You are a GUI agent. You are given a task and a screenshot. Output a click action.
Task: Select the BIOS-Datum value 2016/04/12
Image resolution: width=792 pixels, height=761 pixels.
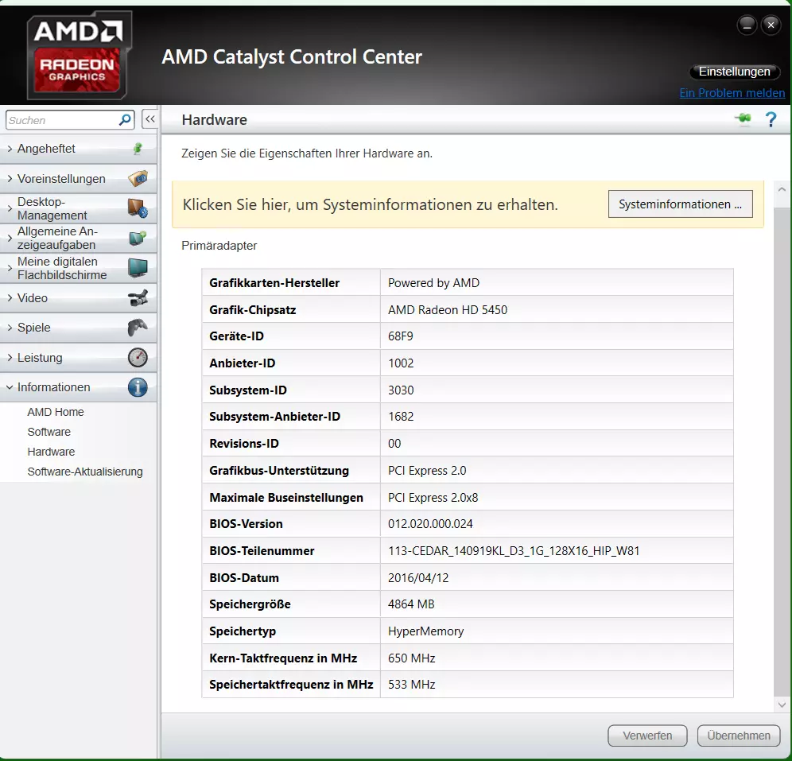pyautogui.click(x=418, y=577)
